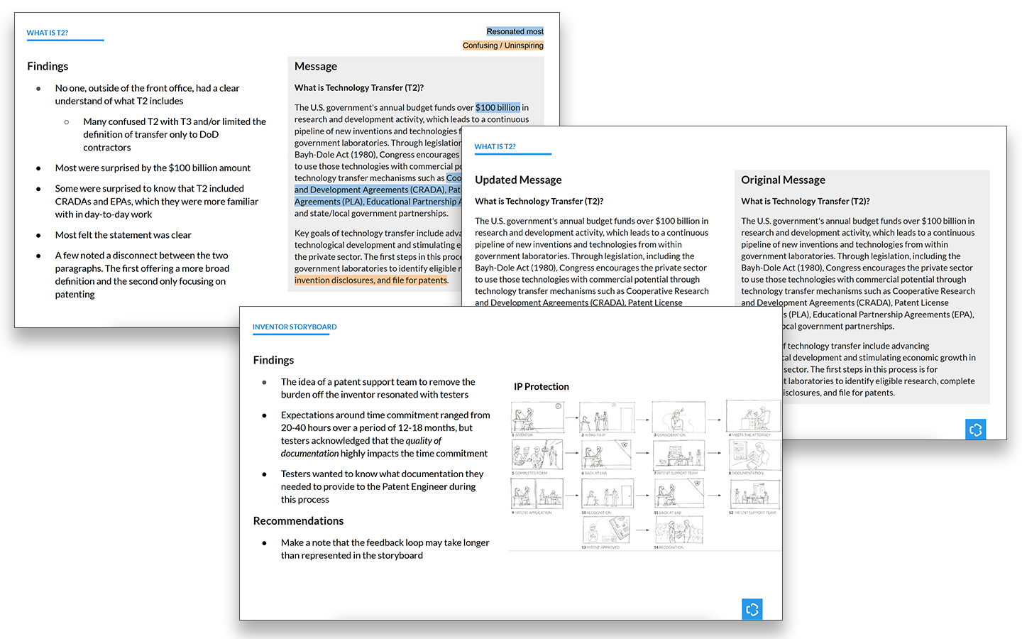Click recommendation 'Make a note that the feedback loop'

tap(385, 549)
